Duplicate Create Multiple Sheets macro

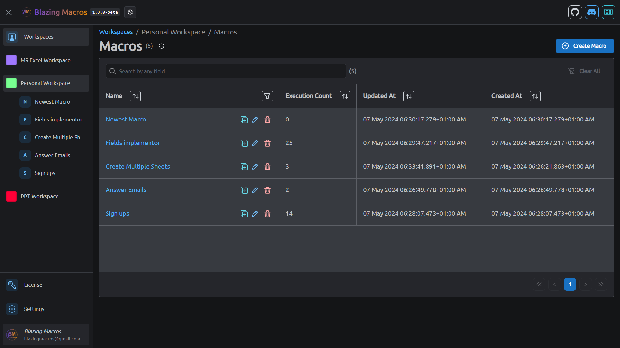244,167
